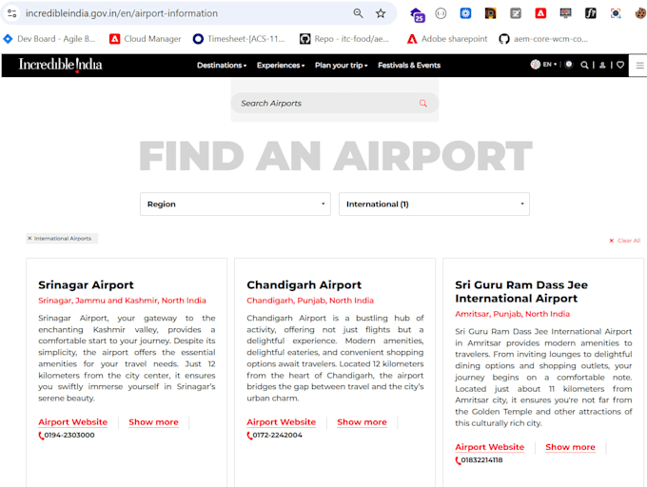647x487 pixels.
Task: Open the orange-black square extension icon
Action: [x=490, y=13]
